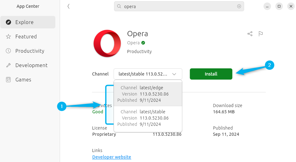Select the latest/edge channel option
The width and height of the screenshot is (296, 162).
pos(148,94)
